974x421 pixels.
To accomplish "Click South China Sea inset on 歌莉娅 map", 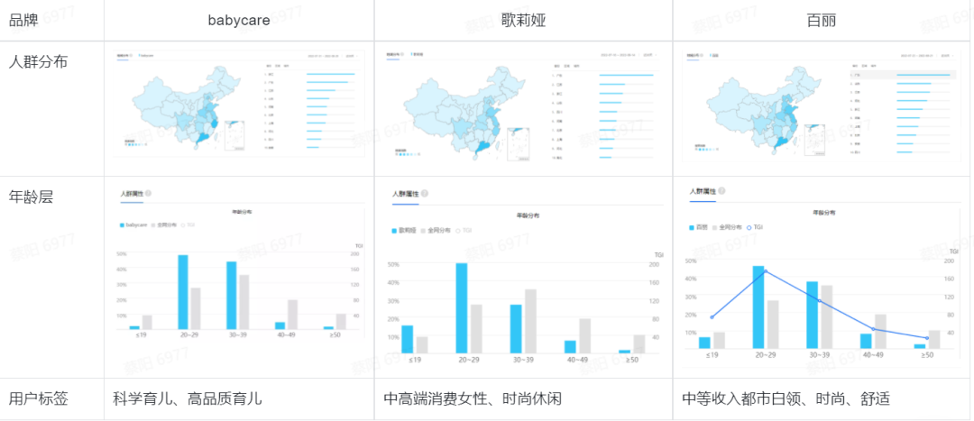I will (519, 144).
